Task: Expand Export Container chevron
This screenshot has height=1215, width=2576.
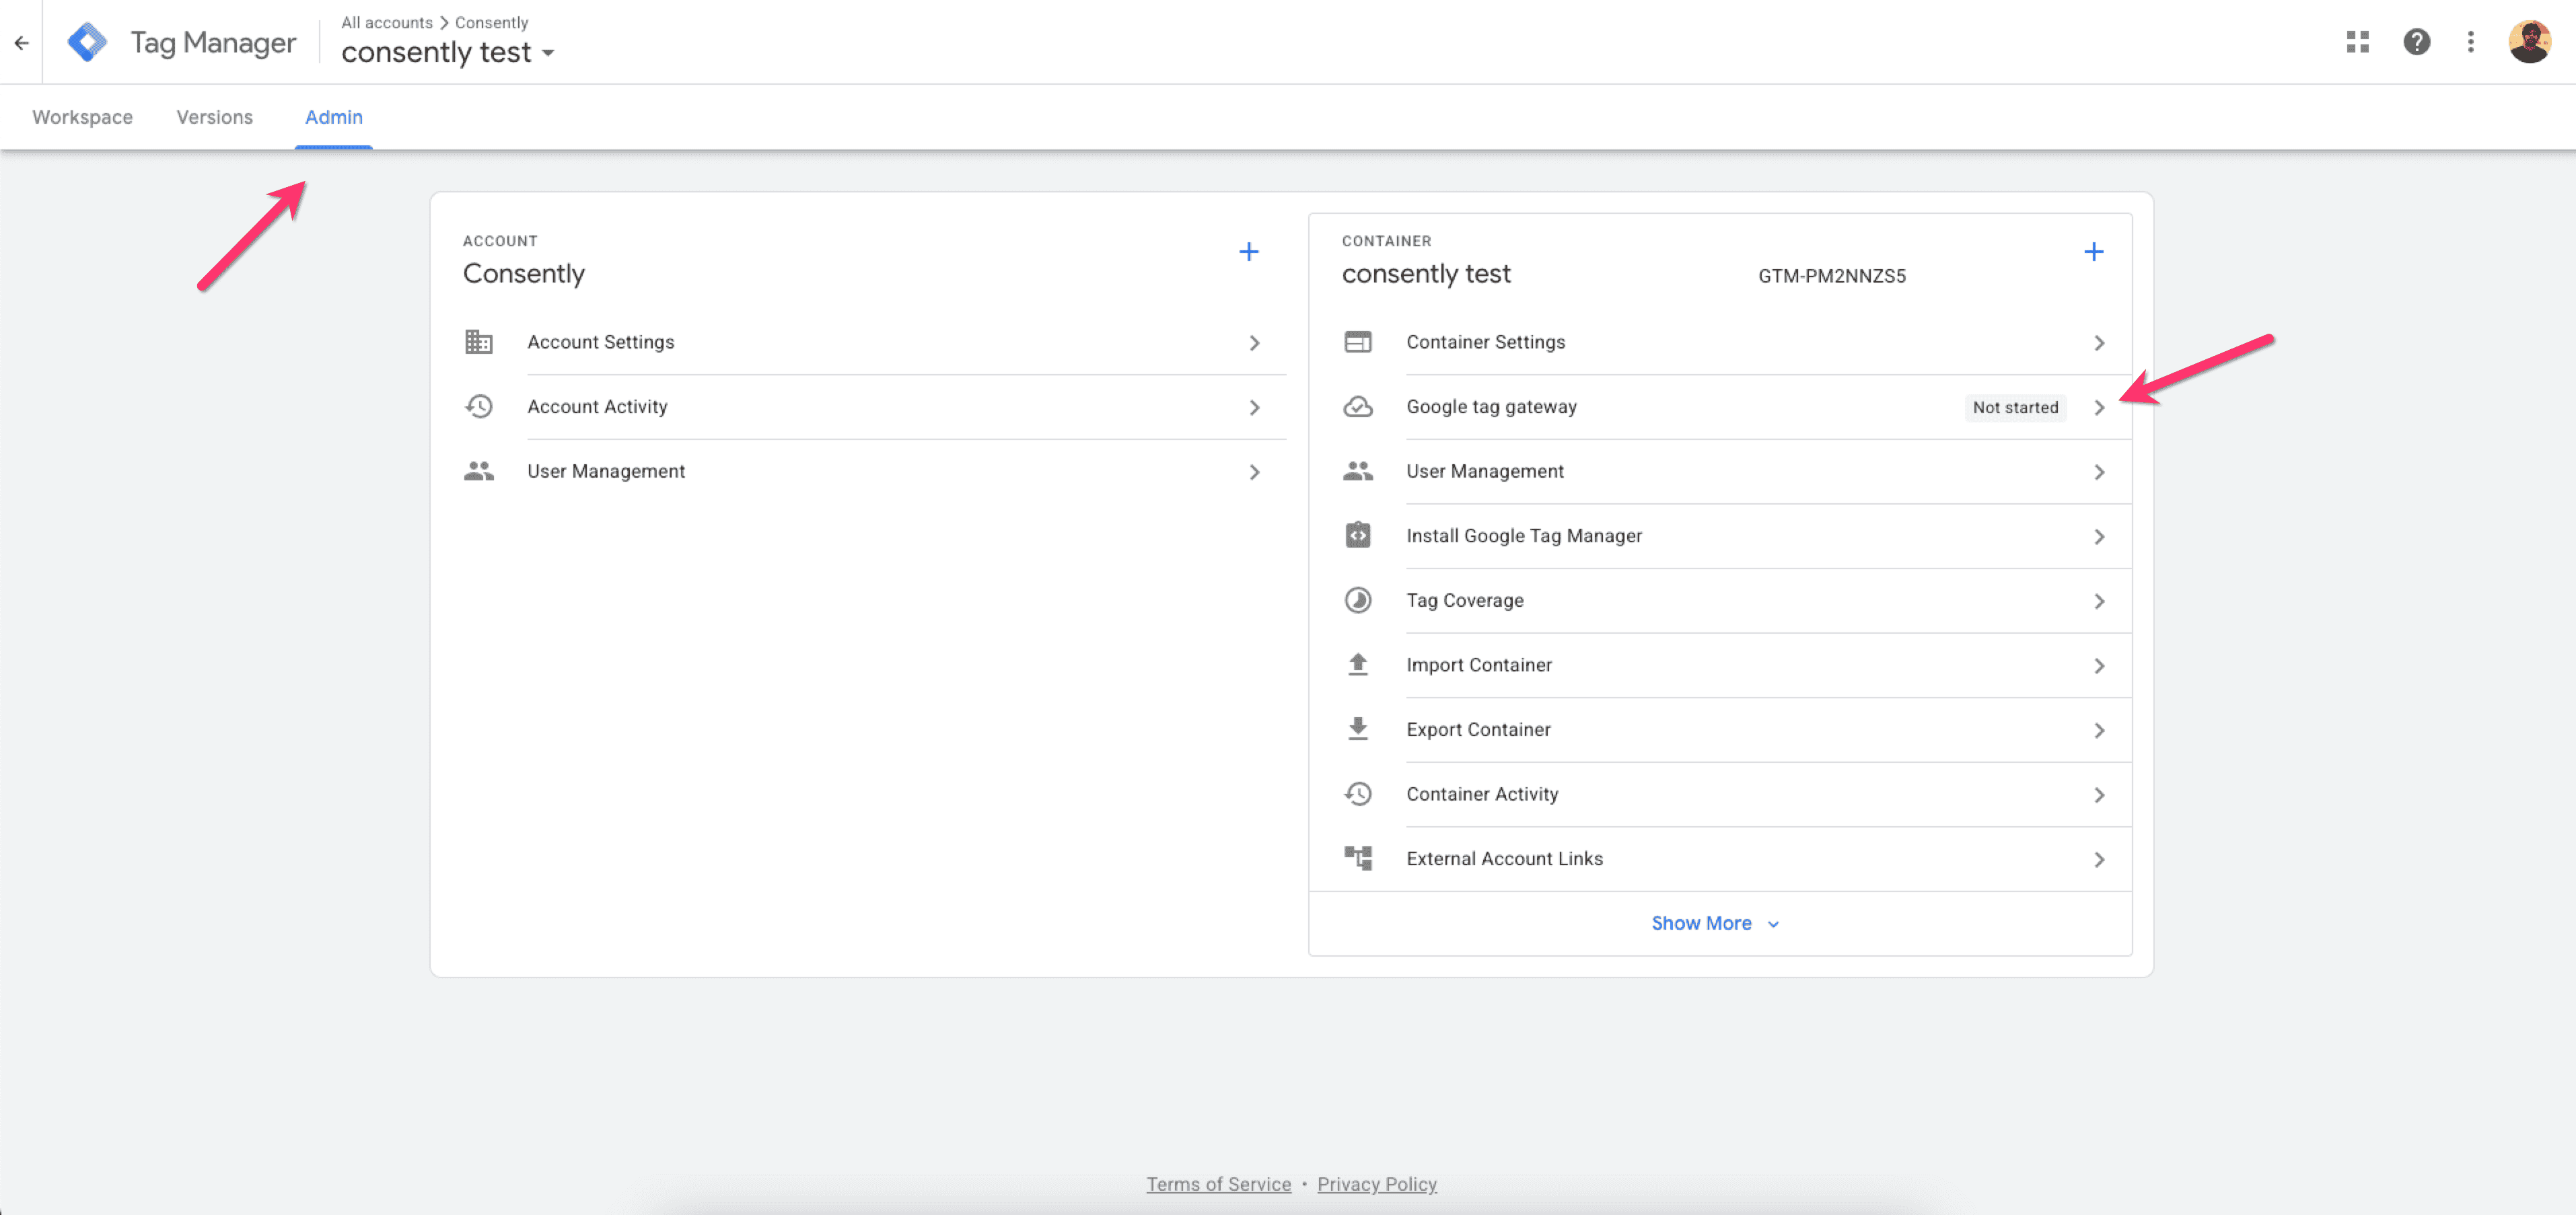Action: pyautogui.click(x=2099, y=730)
